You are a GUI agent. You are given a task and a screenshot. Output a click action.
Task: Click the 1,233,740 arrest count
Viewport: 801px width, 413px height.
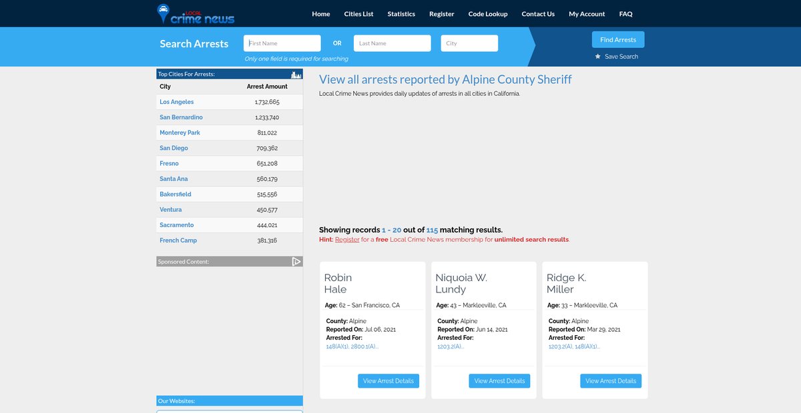(267, 117)
